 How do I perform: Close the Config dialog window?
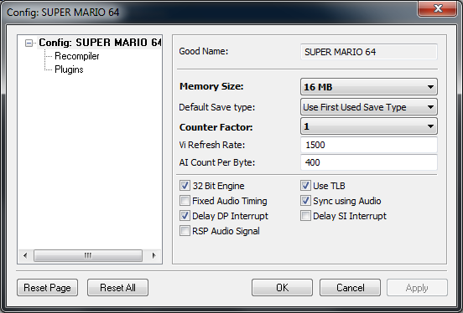[438, 9]
